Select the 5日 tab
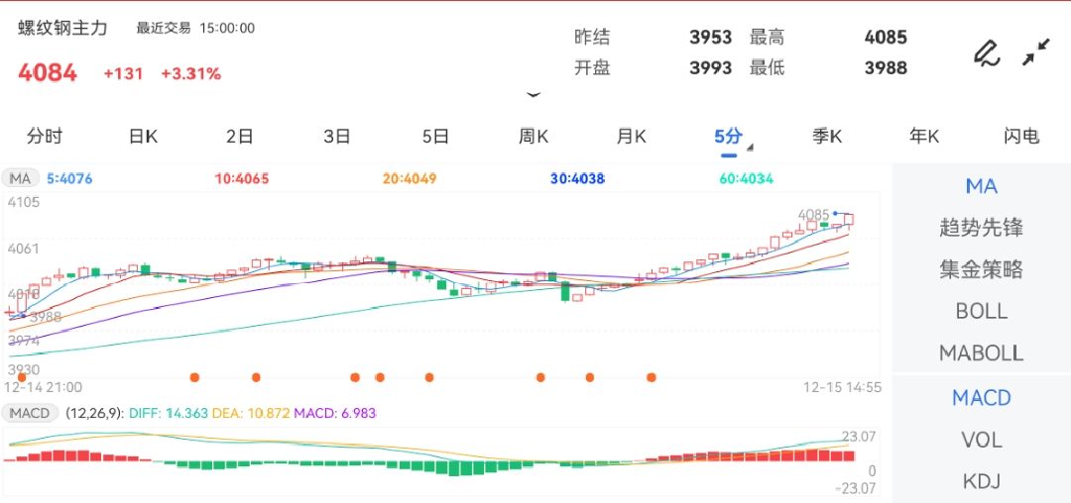The height and width of the screenshot is (503, 1071). tap(435, 137)
